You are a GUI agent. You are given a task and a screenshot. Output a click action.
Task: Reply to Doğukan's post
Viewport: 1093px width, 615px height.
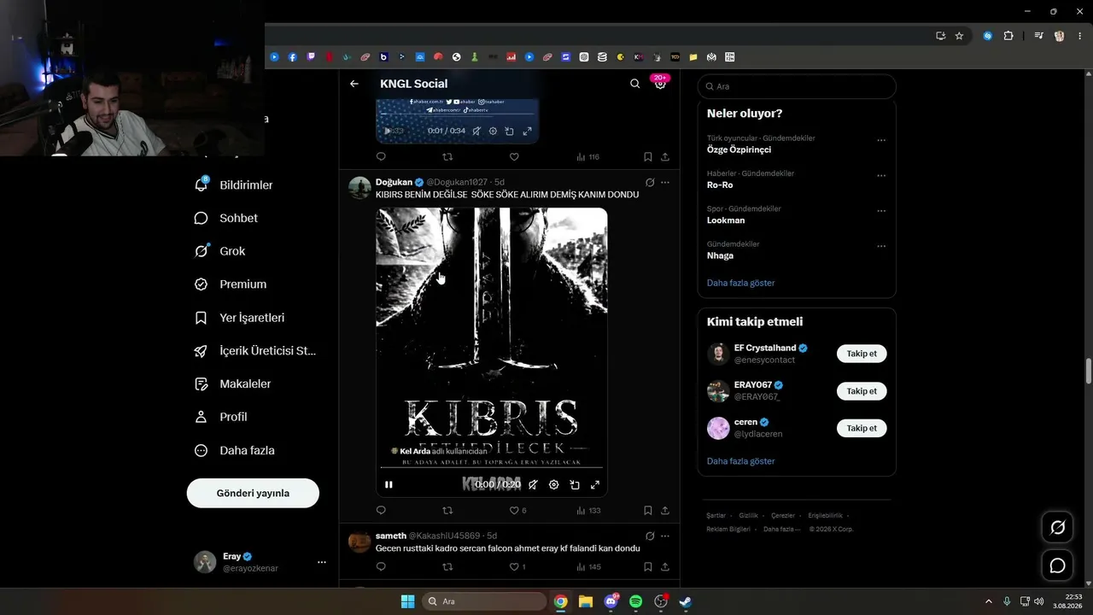[x=381, y=510]
